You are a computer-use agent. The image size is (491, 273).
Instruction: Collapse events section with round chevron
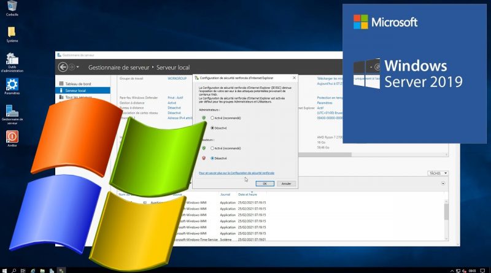coord(443,183)
